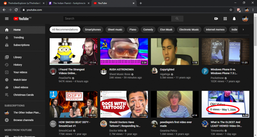Screen dimensions: 257x137
Task: Open Pocketnow channel name link
Action: tap(217, 78)
